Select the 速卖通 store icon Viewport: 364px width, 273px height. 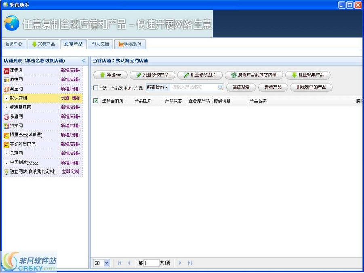coord(6,70)
